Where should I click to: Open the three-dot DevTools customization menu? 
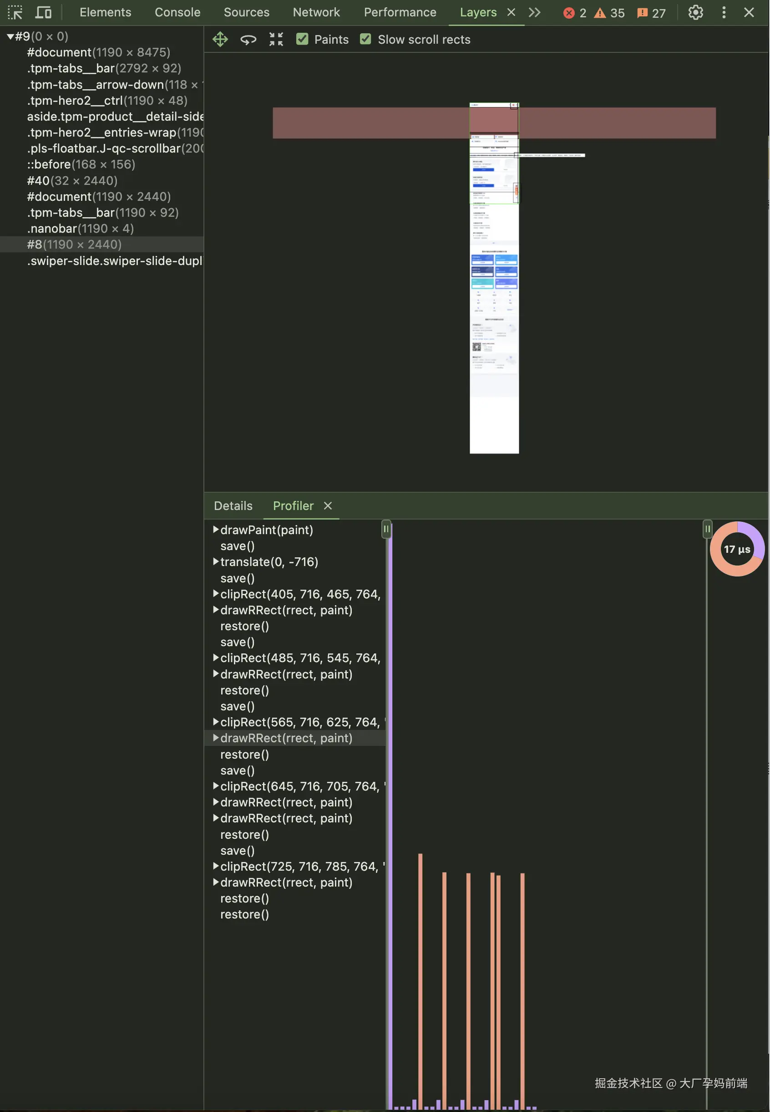coord(724,13)
